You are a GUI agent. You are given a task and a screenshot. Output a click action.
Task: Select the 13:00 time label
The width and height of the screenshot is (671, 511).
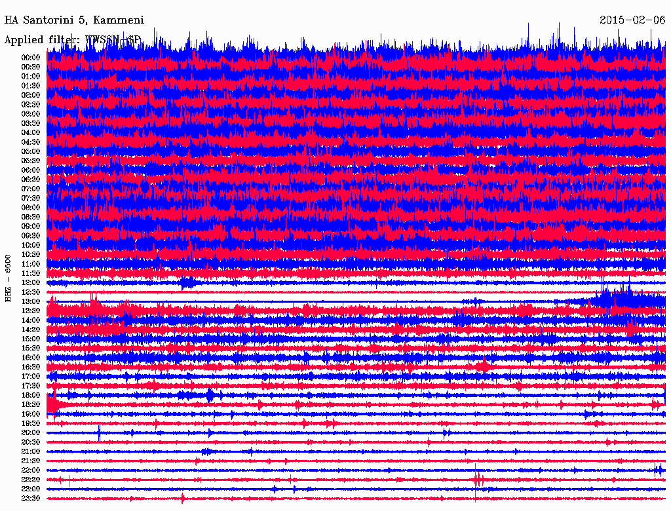(31, 302)
